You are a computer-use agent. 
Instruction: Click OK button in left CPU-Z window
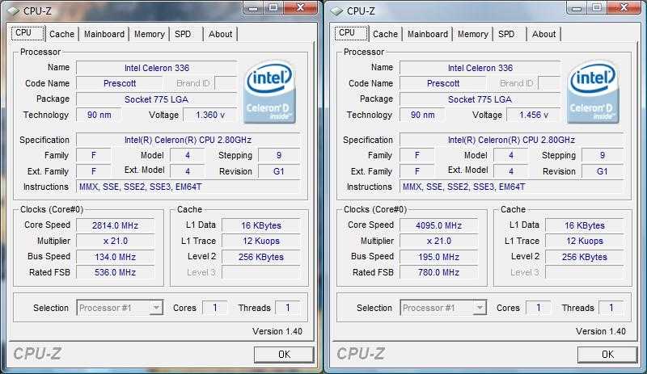284,355
